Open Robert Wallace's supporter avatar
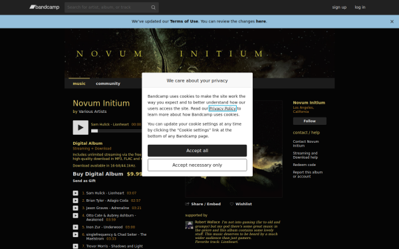The height and width of the screenshot is (249, 399). pos(190,225)
